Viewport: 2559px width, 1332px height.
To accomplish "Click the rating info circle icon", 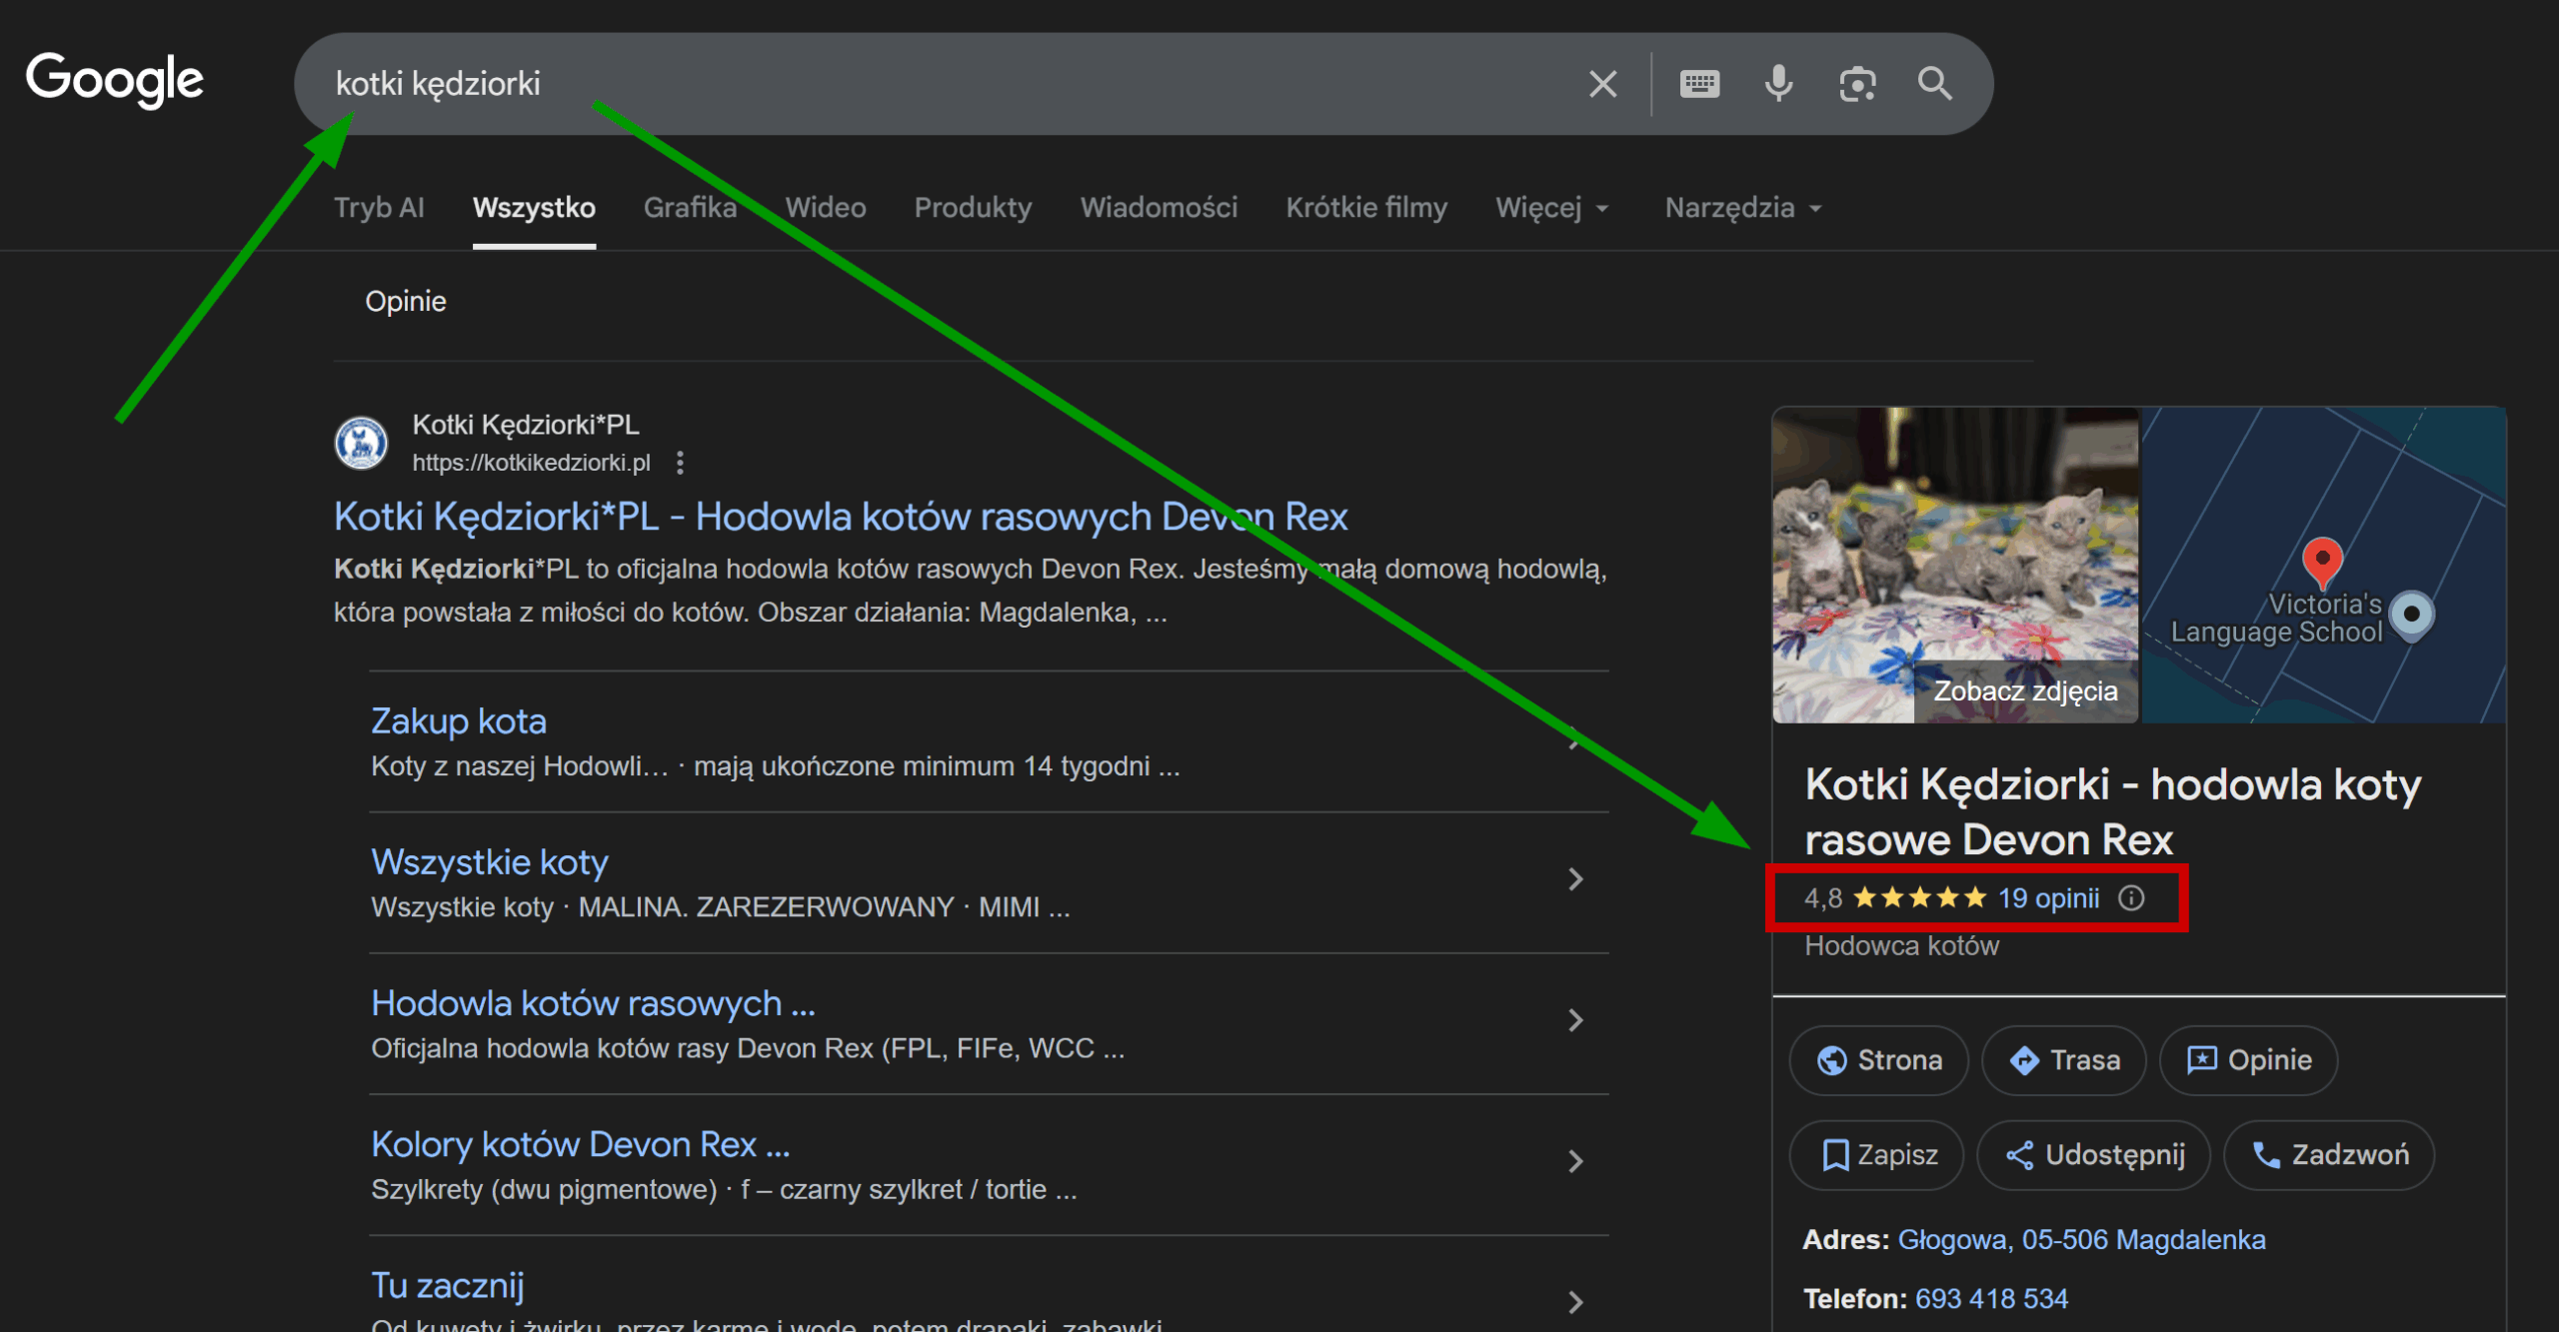I will click(2131, 898).
